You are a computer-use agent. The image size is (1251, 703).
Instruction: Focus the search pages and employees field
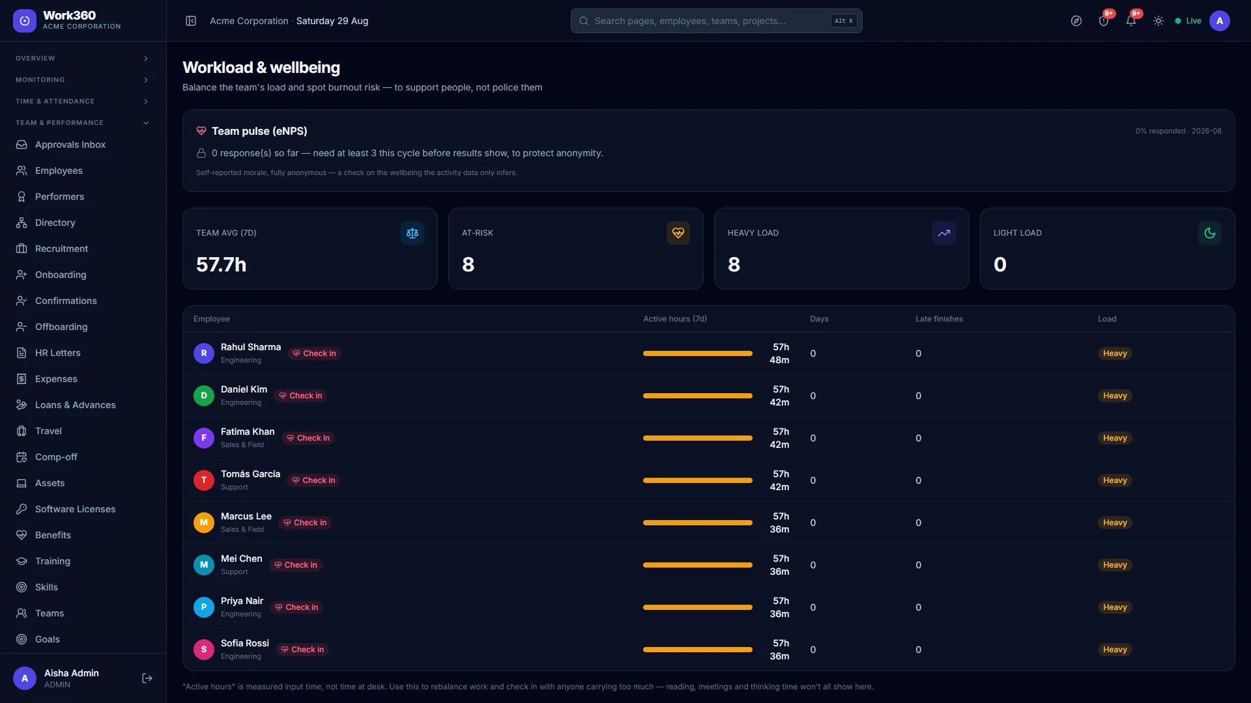pos(716,21)
